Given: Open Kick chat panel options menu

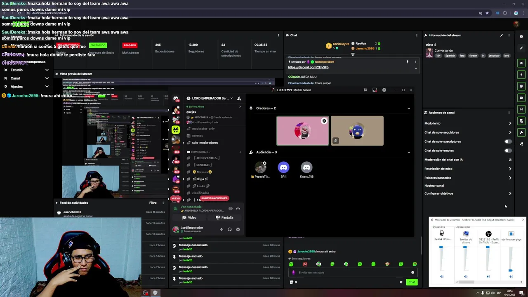Looking at the screenshot, I should coord(417,35).
